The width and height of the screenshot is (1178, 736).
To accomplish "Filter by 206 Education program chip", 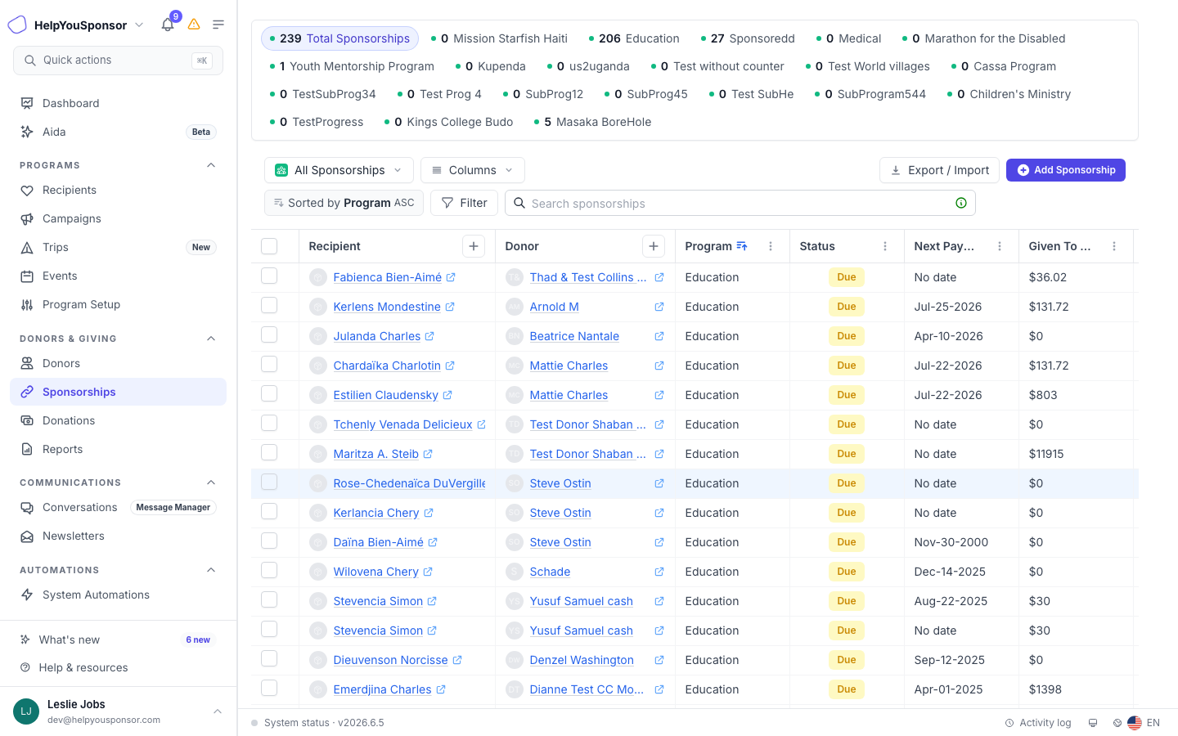I will tap(634, 38).
